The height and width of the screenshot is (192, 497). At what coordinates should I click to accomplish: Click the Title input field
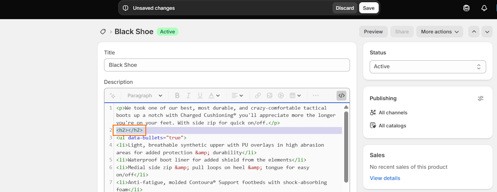point(227,65)
